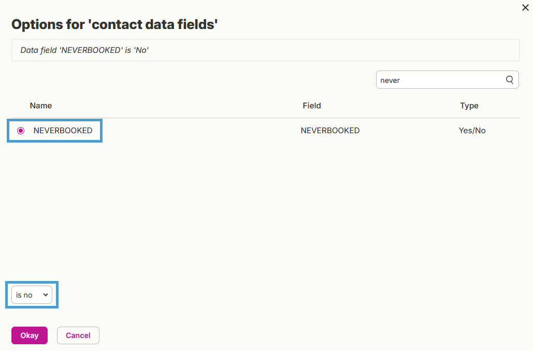The width and height of the screenshot is (533, 351).
Task: Click the magnifying glass search icon
Action: click(x=509, y=80)
